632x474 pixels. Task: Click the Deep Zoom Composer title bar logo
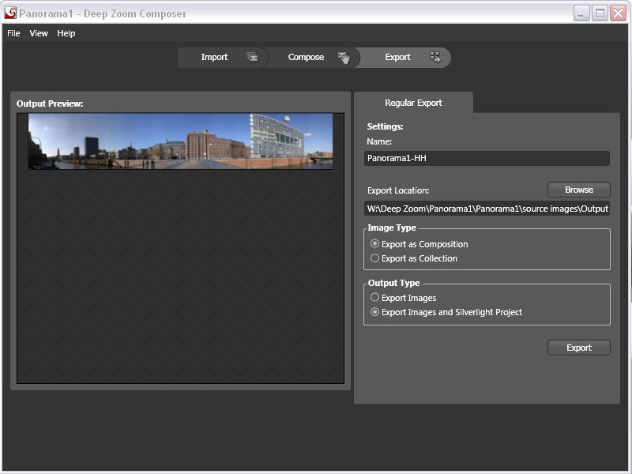click(x=10, y=13)
